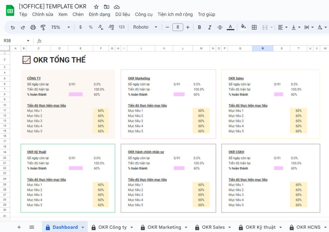Add a new sheet with plus button

coord(19,227)
